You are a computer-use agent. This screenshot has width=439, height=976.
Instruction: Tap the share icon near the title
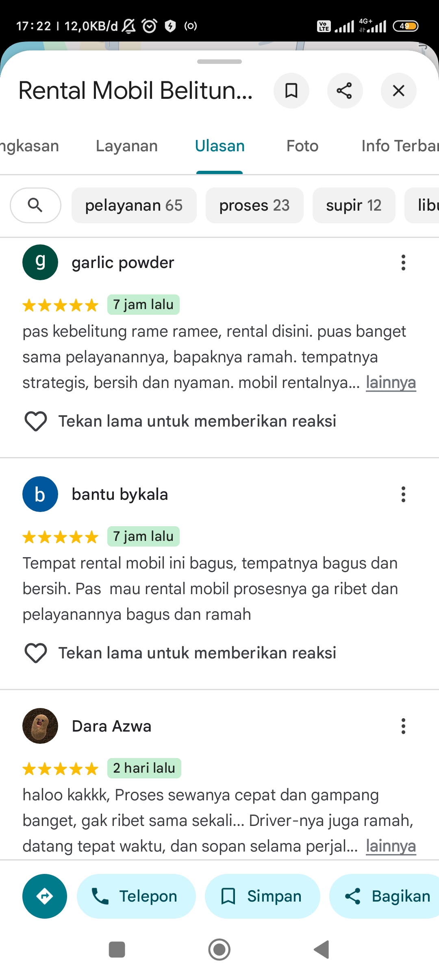[x=345, y=91]
